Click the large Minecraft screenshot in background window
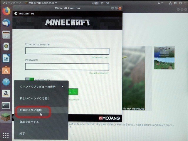Viewport: 188px width, 141px height. click(134, 78)
